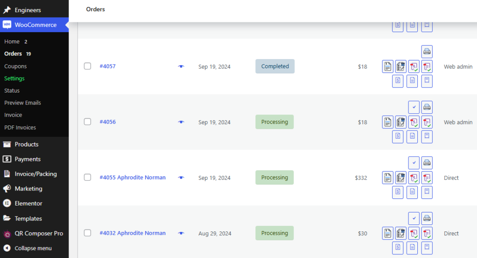Collapse the admin sidebar menu
This screenshot has height=258, width=477.
(x=33, y=248)
